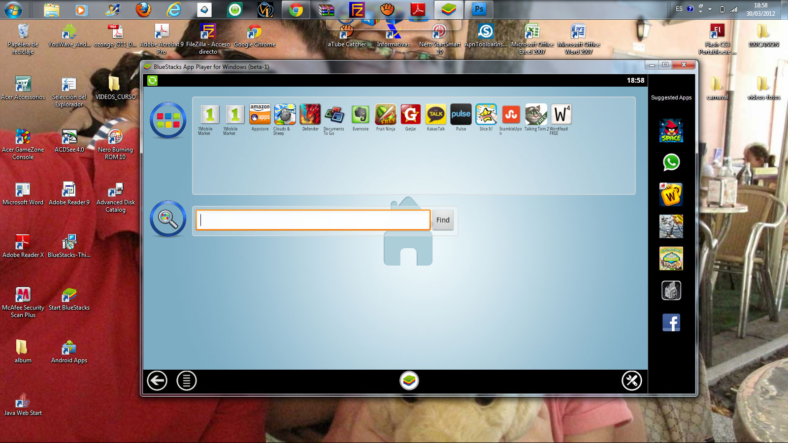The image size is (788, 443).
Task: Select the suggested building-and-garden game app
Action: pyautogui.click(x=671, y=258)
